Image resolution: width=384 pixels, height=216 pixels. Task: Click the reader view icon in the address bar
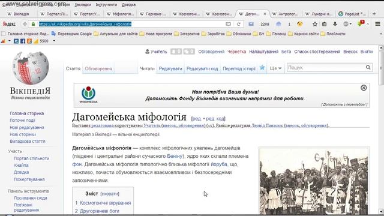pos(228,24)
